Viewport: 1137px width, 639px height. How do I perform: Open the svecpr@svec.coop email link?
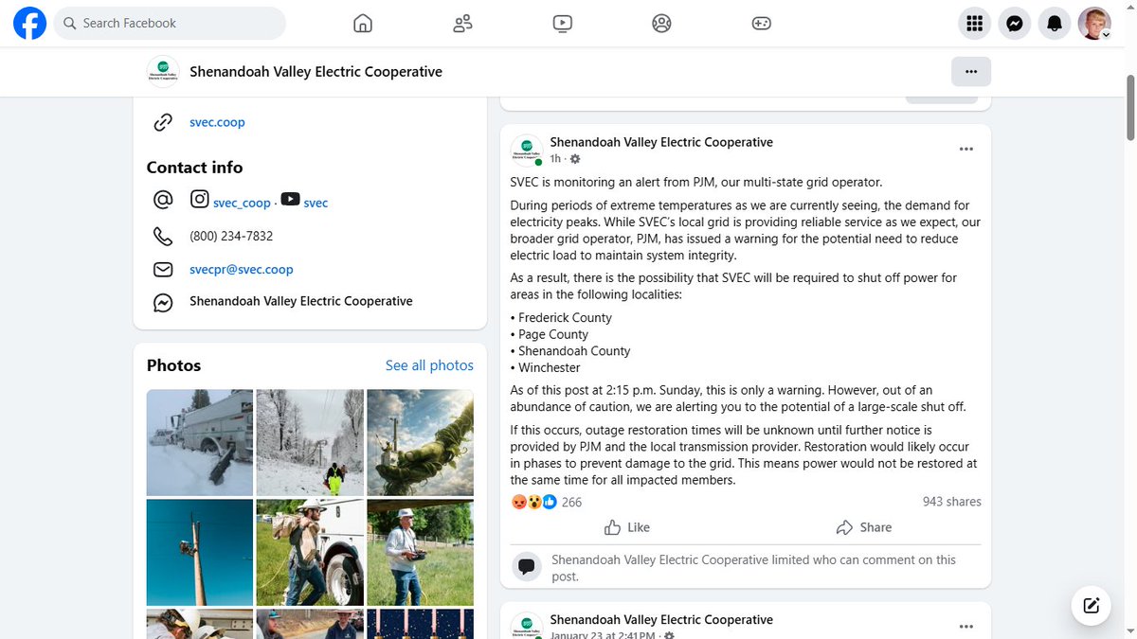[x=242, y=269]
